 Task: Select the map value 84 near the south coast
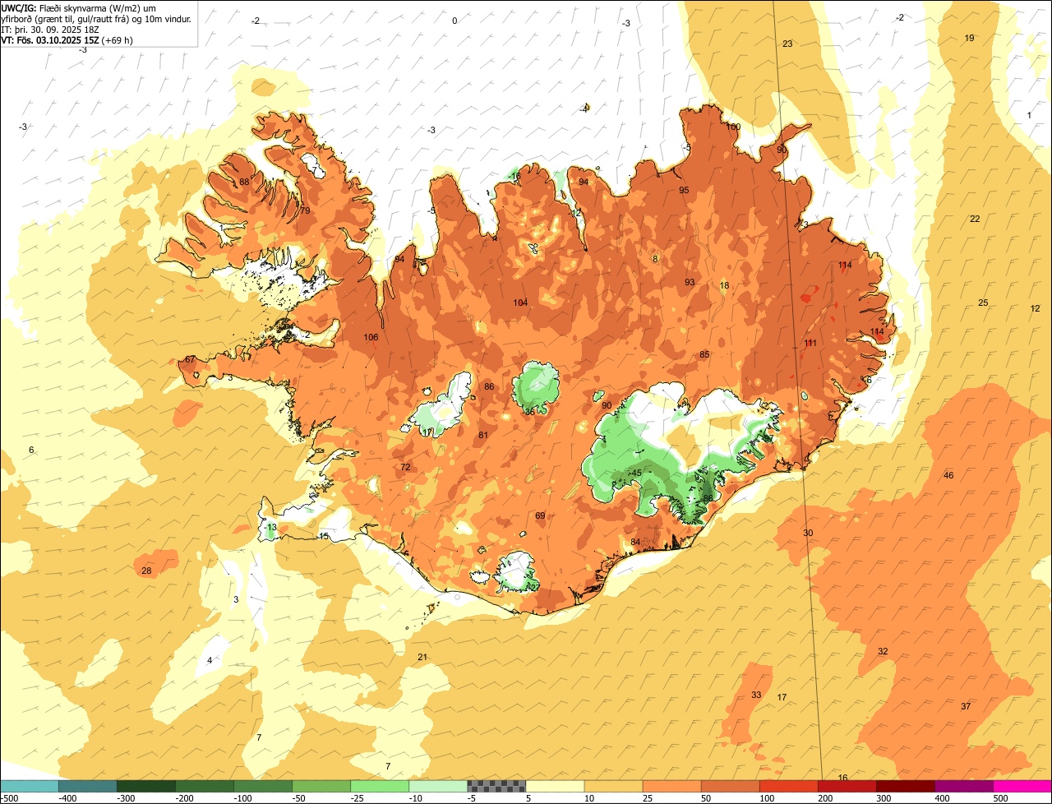point(635,543)
